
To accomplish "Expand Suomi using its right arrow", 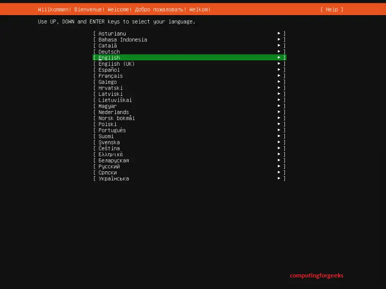I will [279, 136].
